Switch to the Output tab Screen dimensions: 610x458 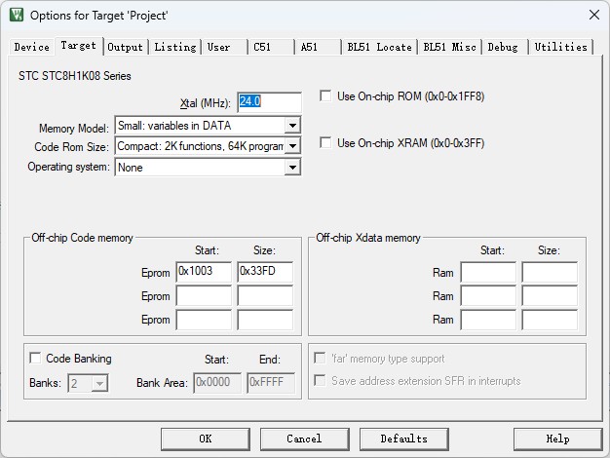click(x=125, y=47)
